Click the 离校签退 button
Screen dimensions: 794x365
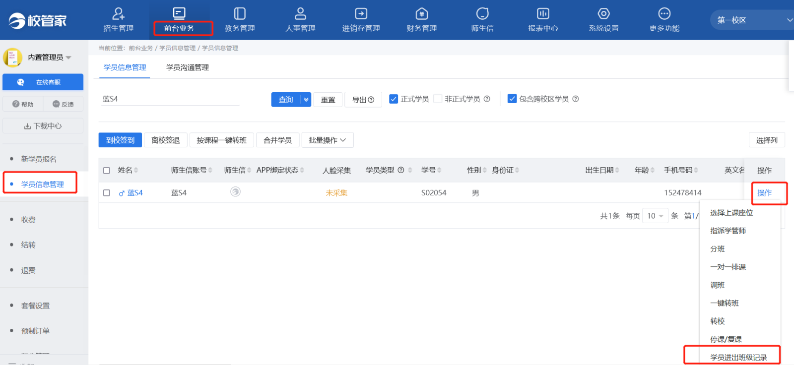coord(165,140)
